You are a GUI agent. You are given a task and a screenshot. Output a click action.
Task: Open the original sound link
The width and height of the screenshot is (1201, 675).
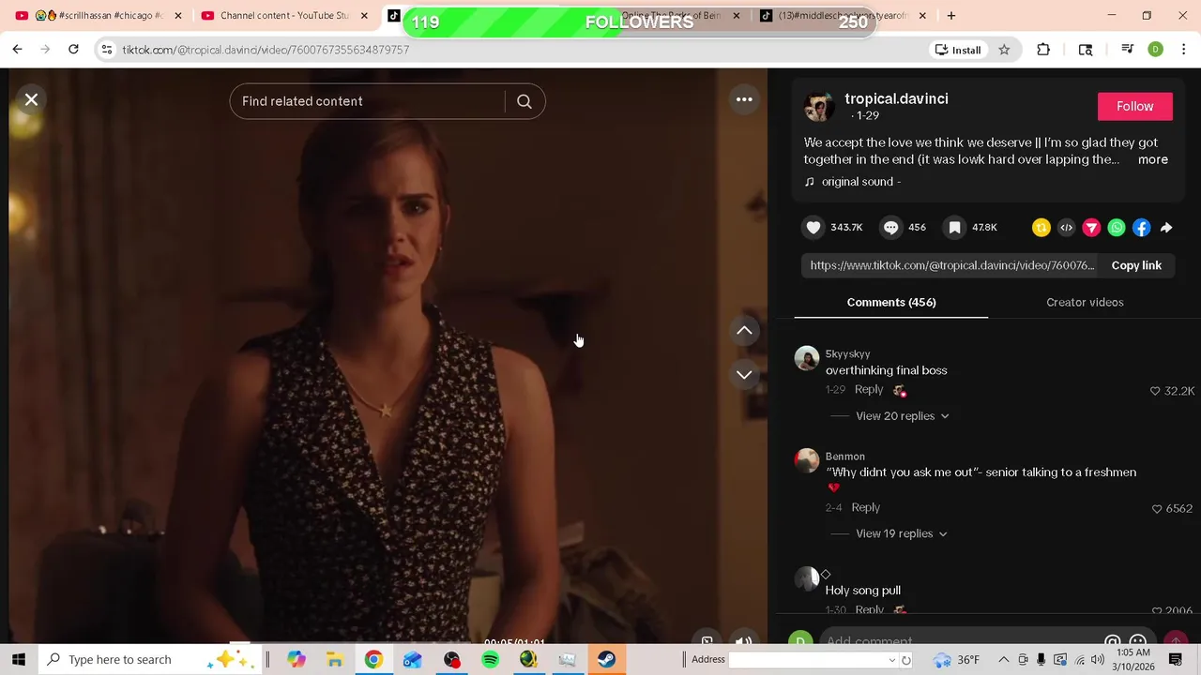tap(860, 181)
